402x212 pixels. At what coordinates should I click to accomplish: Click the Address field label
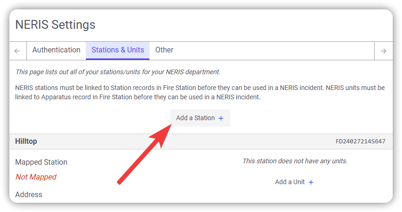[x=29, y=194]
